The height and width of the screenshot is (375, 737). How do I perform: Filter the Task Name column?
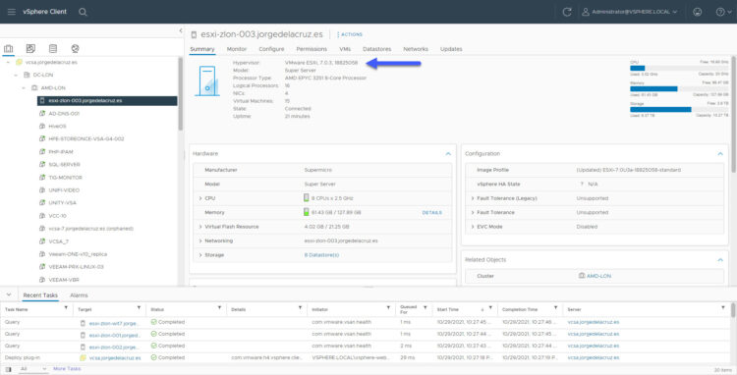[x=66, y=308]
